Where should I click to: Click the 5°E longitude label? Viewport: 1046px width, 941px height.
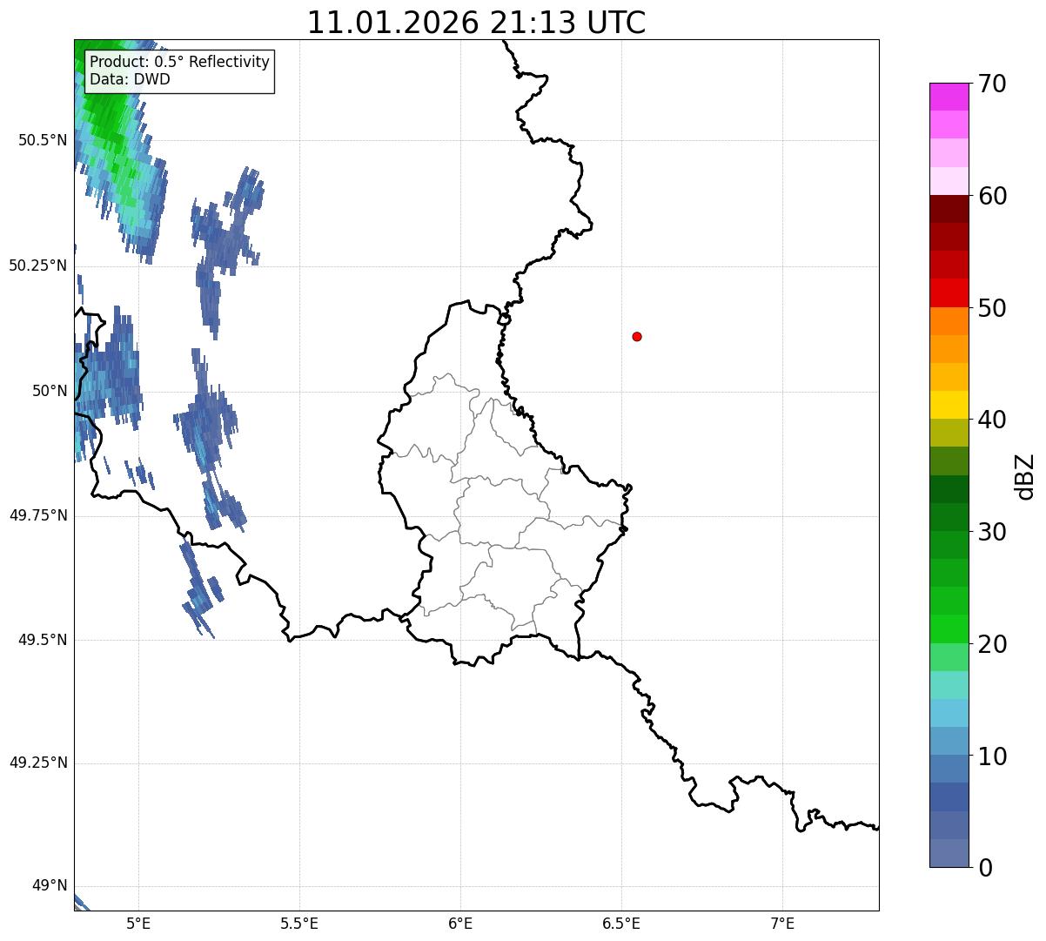[138, 924]
